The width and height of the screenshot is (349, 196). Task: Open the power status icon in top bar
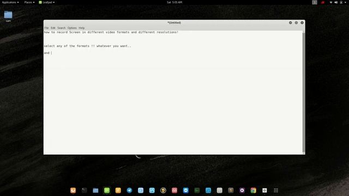coord(341,2)
